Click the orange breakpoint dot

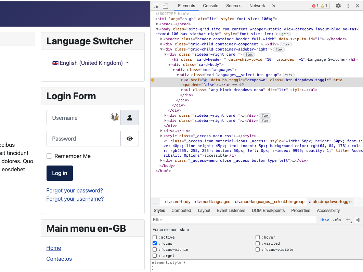pyautogui.click(x=153, y=80)
